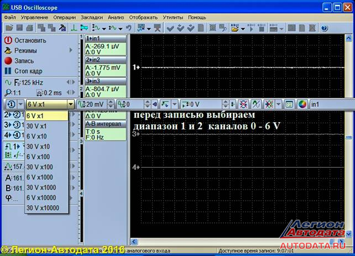
Task: Expand the Режимы submenu arrow
Action: (x=71, y=50)
